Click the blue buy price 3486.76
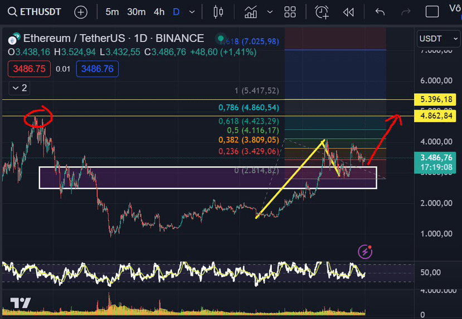 click(x=97, y=69)
